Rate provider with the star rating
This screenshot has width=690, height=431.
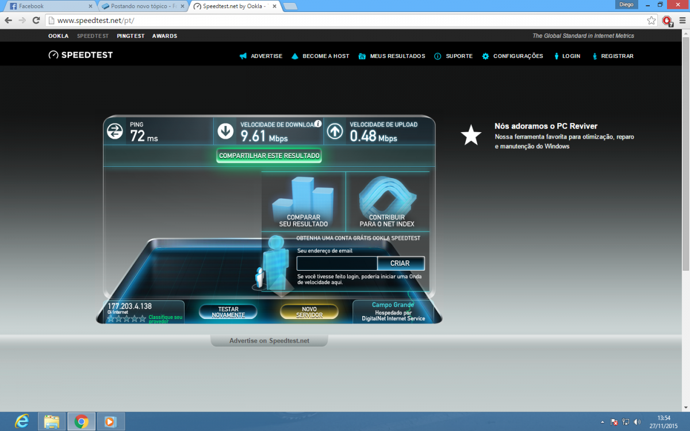[x=126, y=318]
